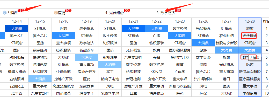The image size is (269, 98).
Task: Click 中俄贸易 cell in 12-28 column
Action: [x=250, y=93]
